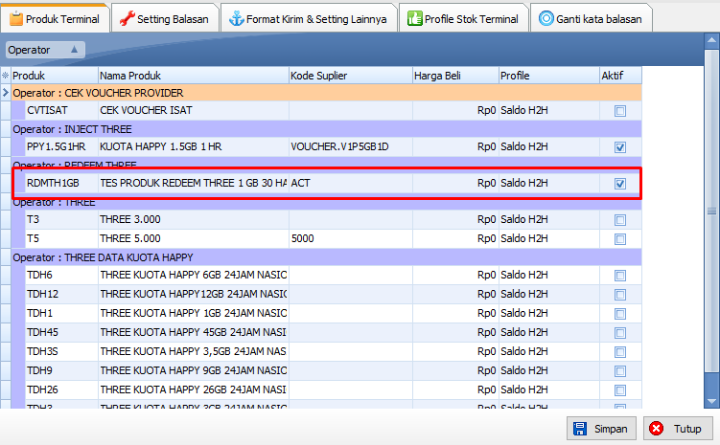Sort by the Aktif column header
This screenshot has height=445, width=720.
620,76
